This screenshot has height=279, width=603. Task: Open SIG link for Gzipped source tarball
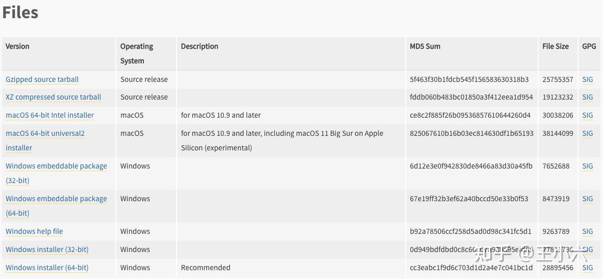pyautogui.click(x=587, y=79)
